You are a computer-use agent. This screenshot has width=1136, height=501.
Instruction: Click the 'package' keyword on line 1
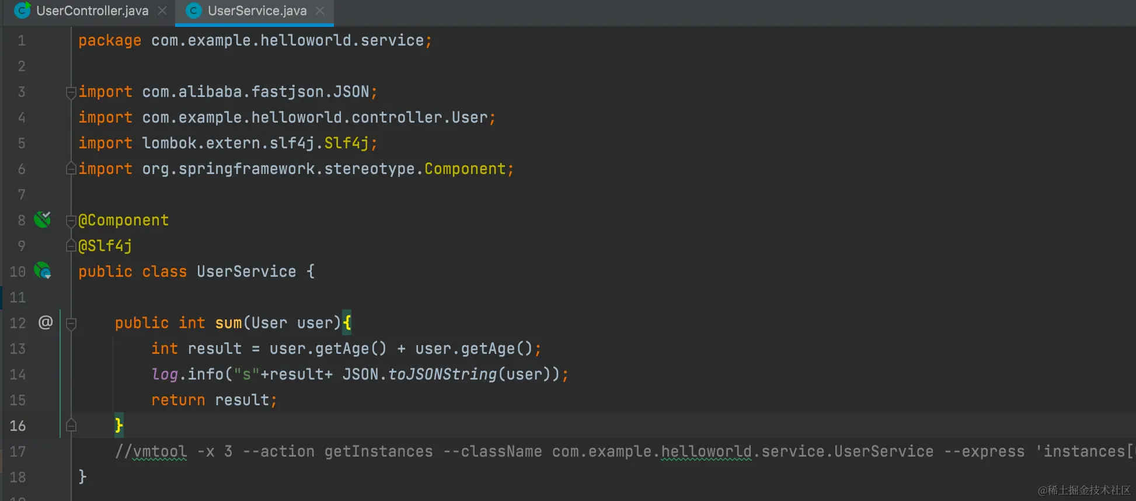tap(110, 40)
